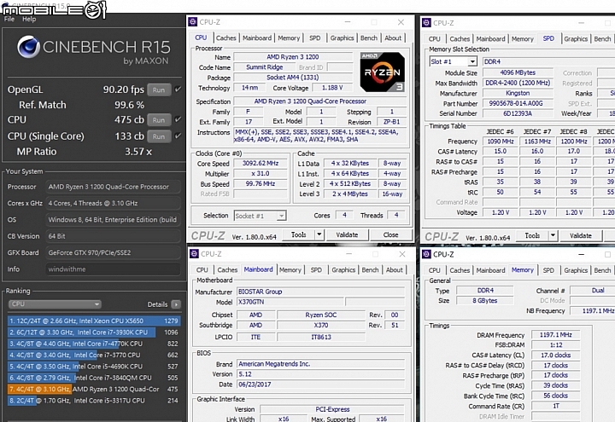Open Socket #1 selection dropdown

click(x=261, y=216)
